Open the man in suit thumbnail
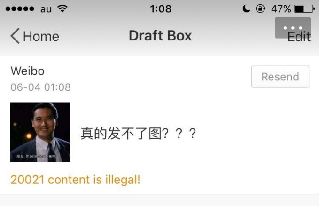 [40, 132]
